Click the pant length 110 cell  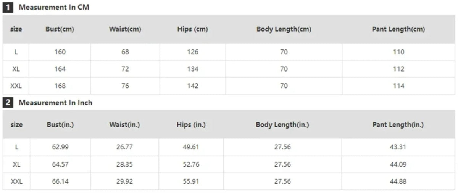tap(398, 52)
